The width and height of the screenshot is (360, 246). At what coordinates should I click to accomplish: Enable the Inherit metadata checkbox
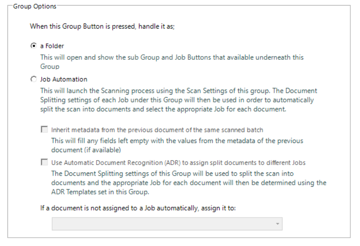pos(44,130)
